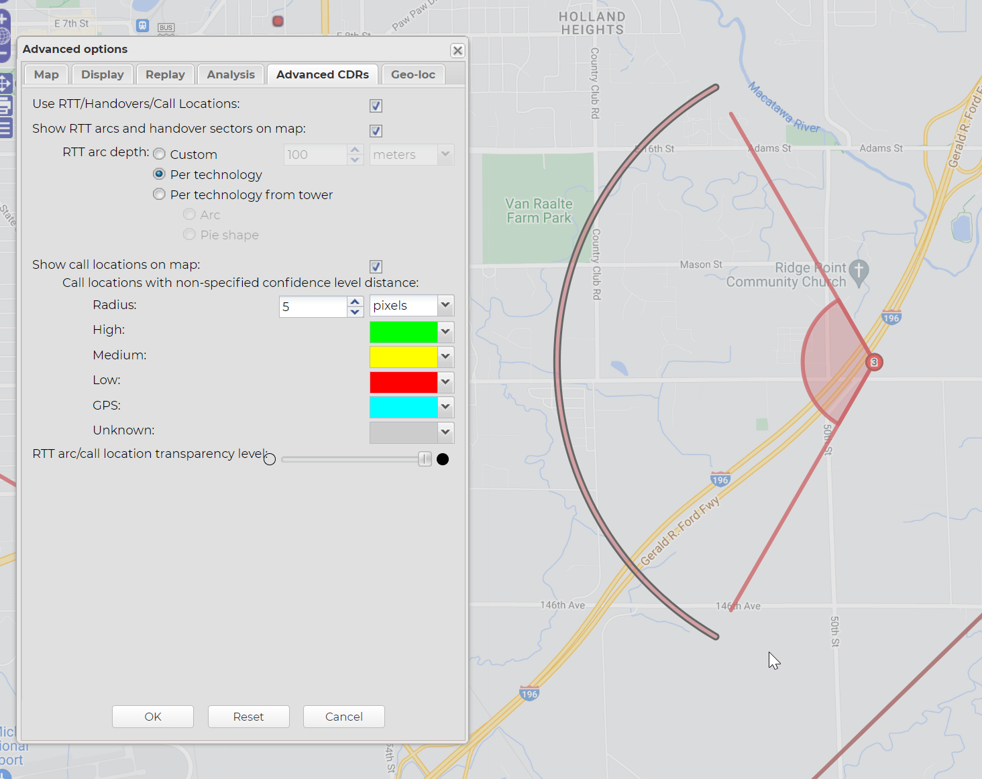Click the stacked windows toolbar icon
982x779 pixels.
(5, 106)
